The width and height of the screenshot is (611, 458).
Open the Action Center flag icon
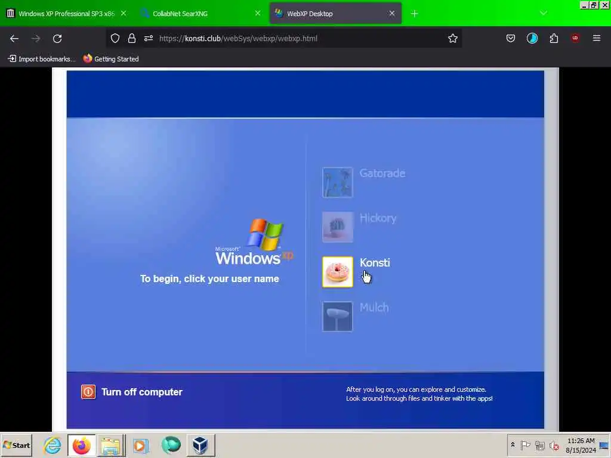click(525, 445)
